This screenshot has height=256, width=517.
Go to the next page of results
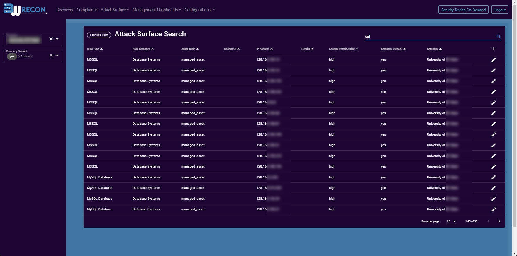click(499, 221)
